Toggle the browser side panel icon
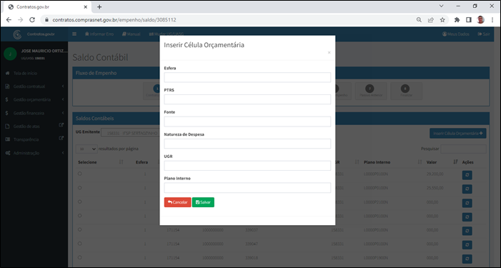 pyautogui.click(x=469, y=20)
